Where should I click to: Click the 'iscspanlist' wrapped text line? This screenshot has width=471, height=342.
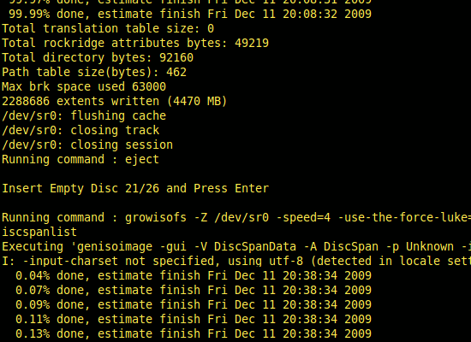pos(39,232)
